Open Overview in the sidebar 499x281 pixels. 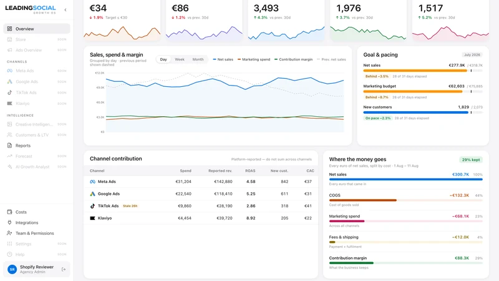click(37, 29)
